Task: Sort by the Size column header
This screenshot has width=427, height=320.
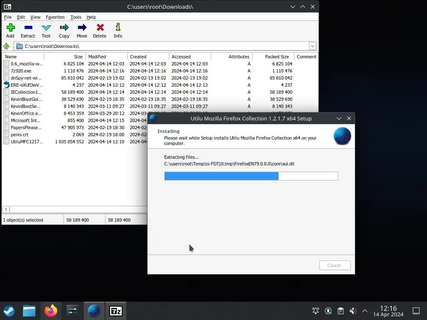Action: [65, 57]
